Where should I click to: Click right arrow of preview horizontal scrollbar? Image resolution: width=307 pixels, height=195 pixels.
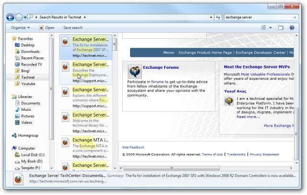coord(291,168)
